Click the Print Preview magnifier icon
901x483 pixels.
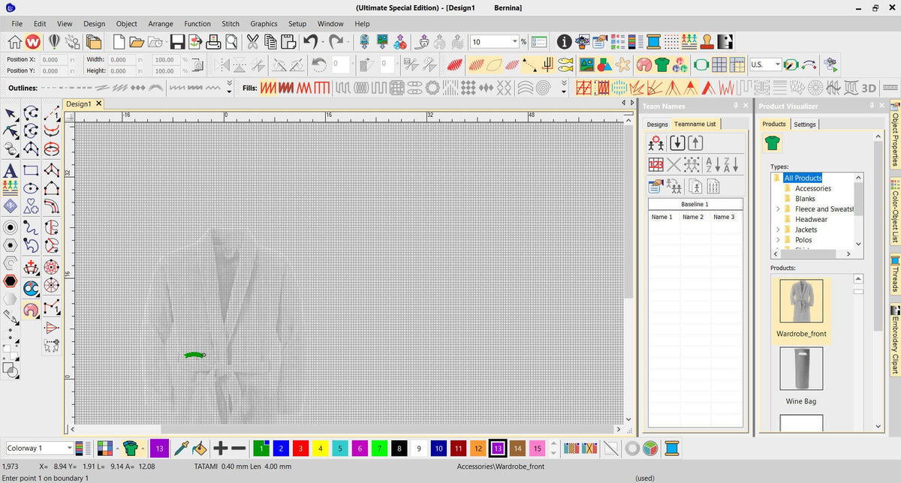pos(231,42)
